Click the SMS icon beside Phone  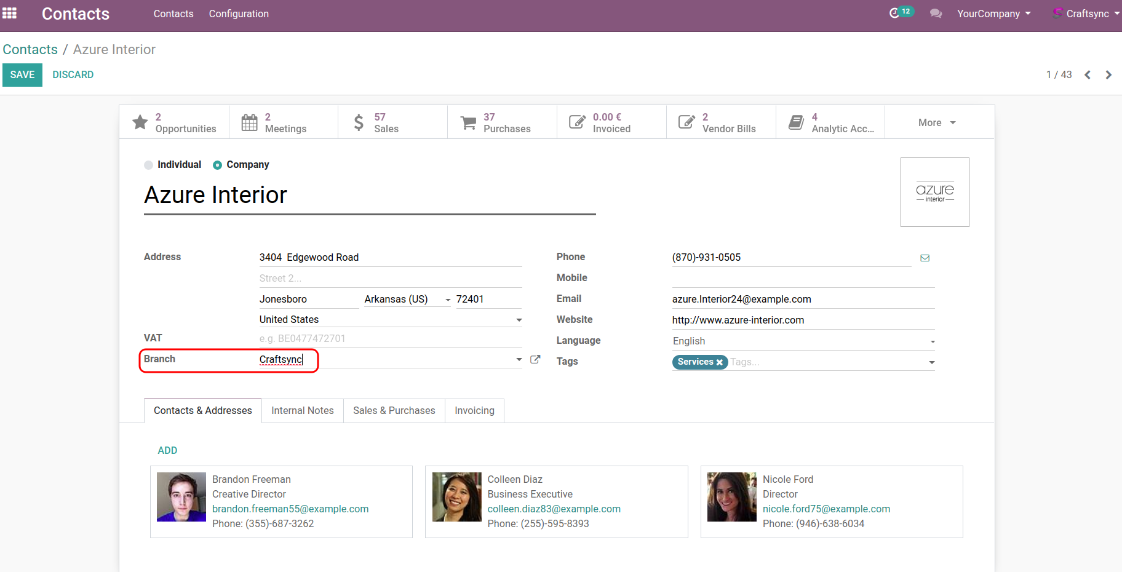(925, 258)
